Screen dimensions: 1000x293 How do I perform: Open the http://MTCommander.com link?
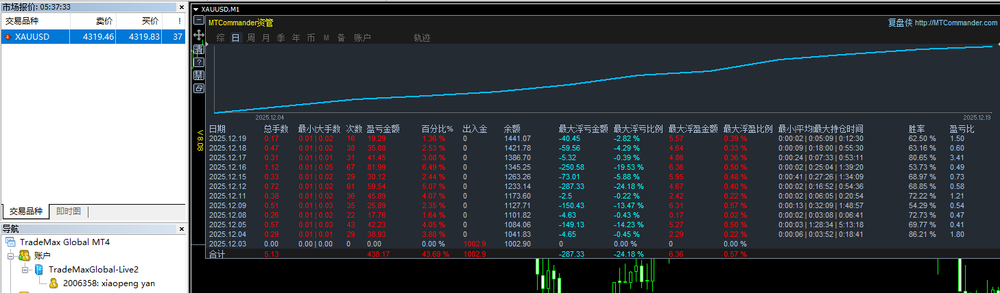tap(956, 23)
